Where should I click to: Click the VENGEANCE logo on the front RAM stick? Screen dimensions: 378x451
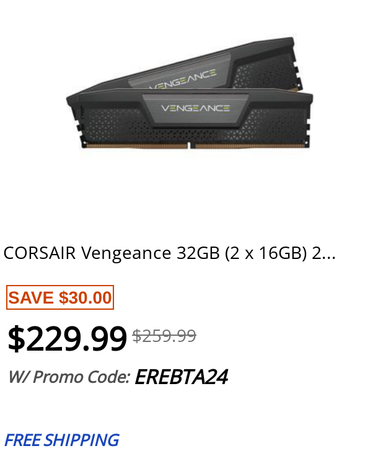click(196, 108)
